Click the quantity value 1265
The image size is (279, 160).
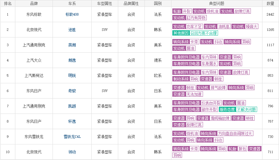point(270,30)
